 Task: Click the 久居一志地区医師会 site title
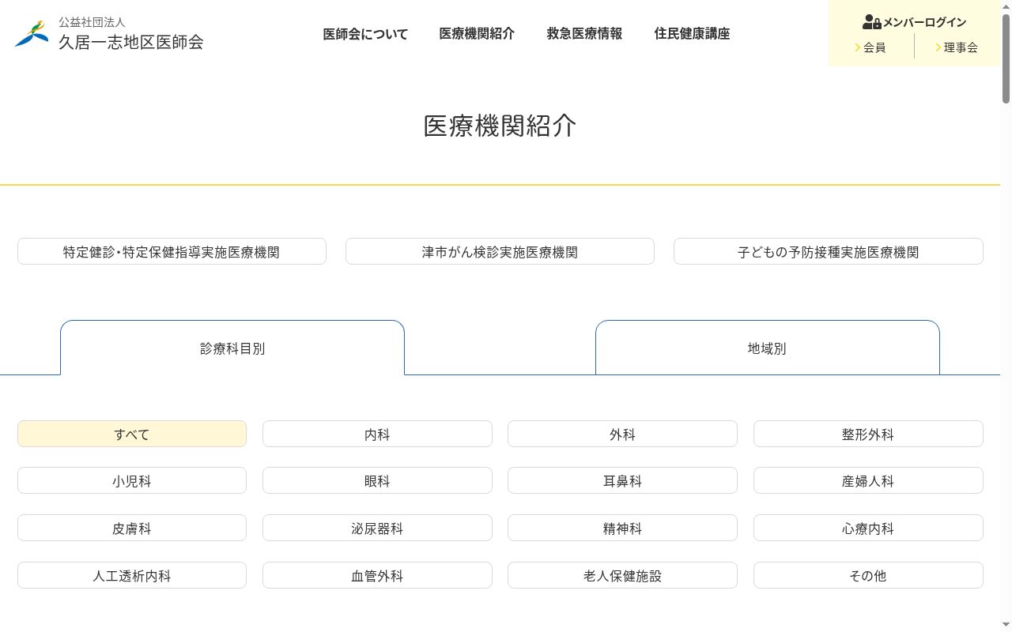130,42
